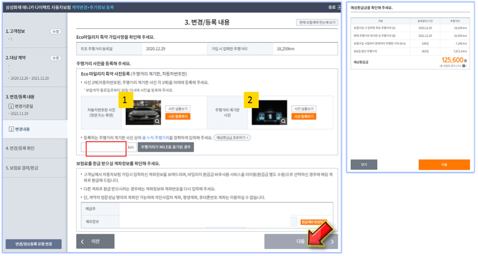Click the magnifier icon on the odometer photo
The width and height of the screenshot is (478, 256).
pos(283,121)
